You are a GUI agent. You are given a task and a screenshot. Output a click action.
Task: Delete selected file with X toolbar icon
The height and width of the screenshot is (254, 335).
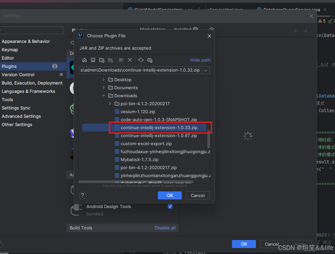pyautogui.click(x=130, y=60)
